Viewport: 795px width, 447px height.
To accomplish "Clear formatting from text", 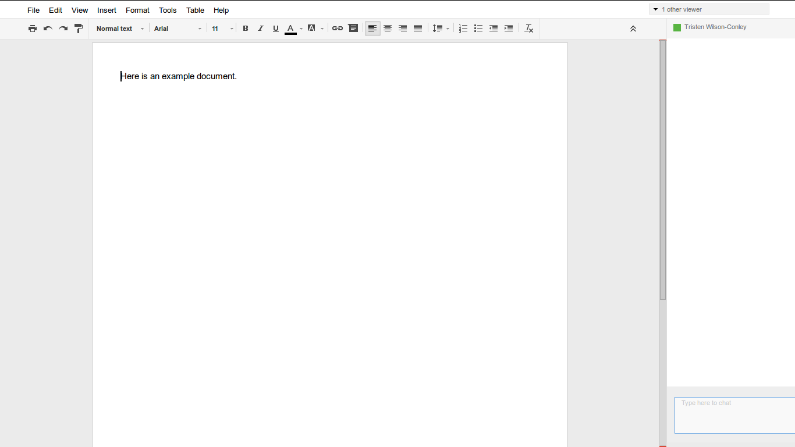I will [x=528, y=28].
